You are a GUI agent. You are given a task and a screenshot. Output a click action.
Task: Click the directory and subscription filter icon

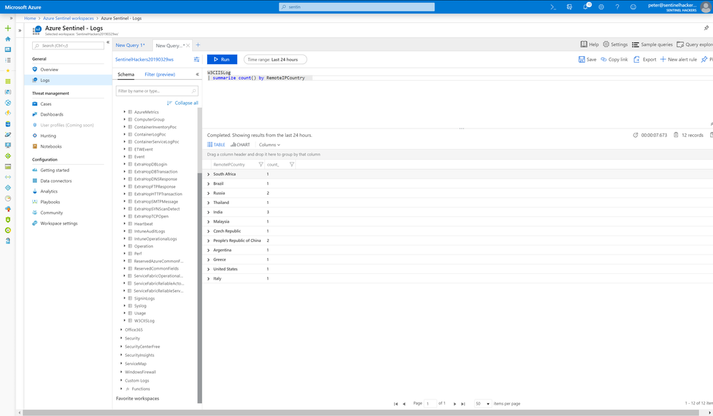click(569, 7)
